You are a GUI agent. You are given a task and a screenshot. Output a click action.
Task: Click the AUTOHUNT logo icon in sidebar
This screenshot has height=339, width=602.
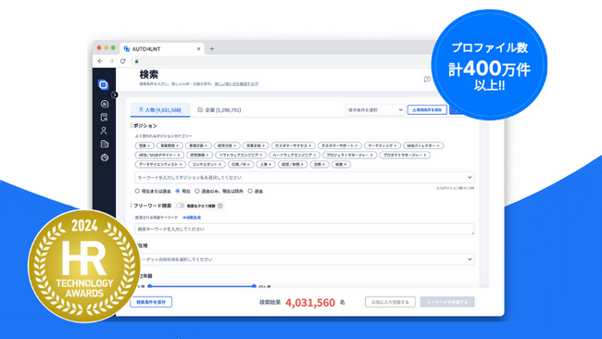[103, 84]
